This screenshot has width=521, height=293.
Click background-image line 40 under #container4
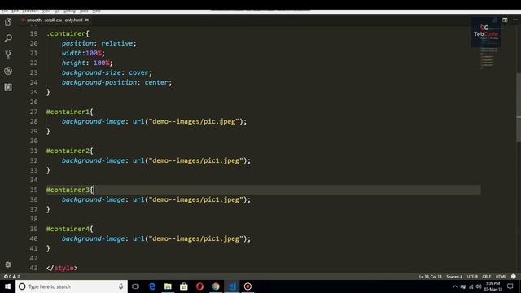pyautogui.click(x=156, y=238)
